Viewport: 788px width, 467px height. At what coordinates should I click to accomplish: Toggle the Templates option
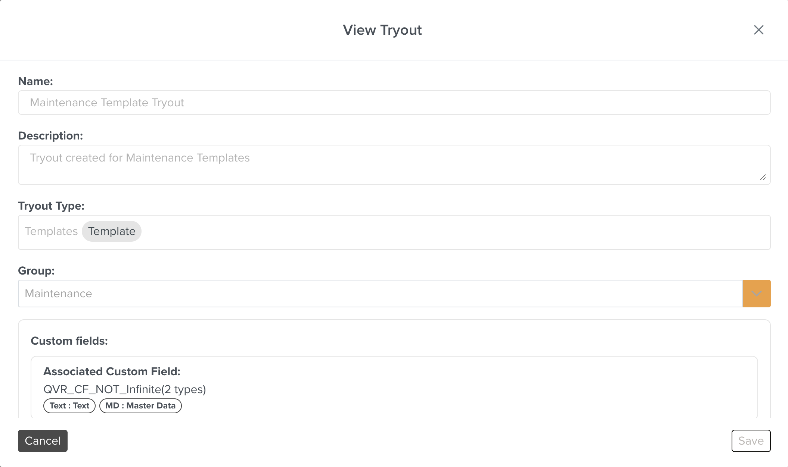click(x=51, y=231)
